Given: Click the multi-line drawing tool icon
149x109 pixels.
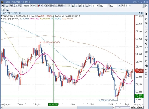Looking at the screenshot, I should (146, 36).
